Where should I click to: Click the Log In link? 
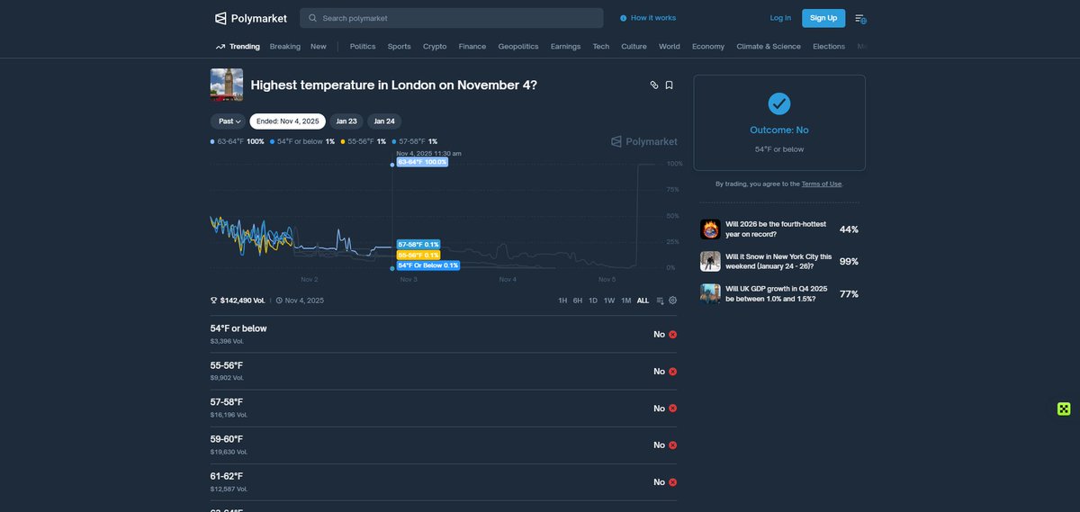point(780,18)
